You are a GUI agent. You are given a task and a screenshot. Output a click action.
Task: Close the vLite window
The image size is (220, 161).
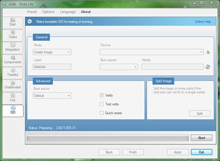[212, 3]
